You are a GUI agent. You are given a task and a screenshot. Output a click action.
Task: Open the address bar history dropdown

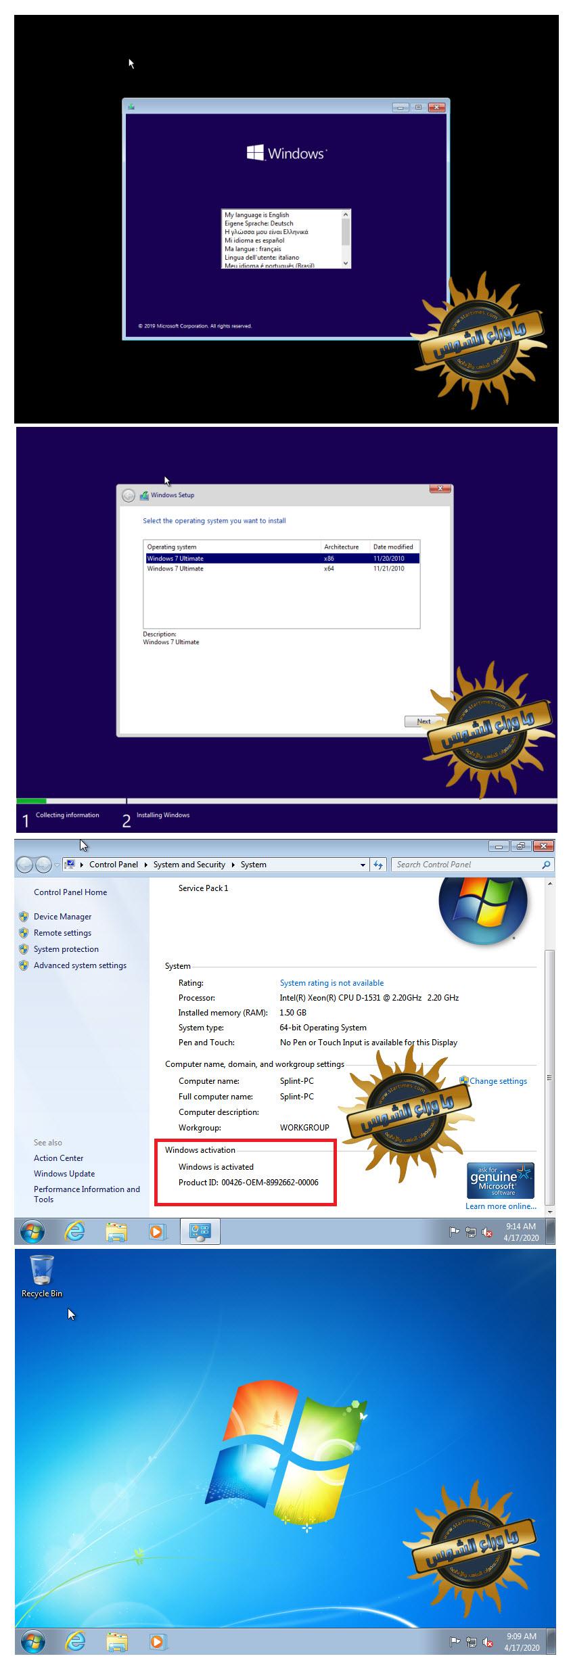tap(363, 865)
